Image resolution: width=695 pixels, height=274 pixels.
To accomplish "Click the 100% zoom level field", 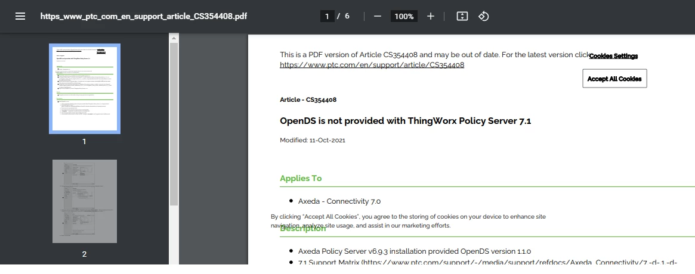I will 404,16.
